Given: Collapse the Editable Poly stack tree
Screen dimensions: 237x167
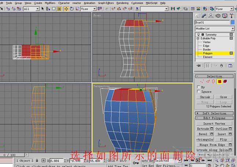Looking at the screenshot, I should click(x=198, y=39).
